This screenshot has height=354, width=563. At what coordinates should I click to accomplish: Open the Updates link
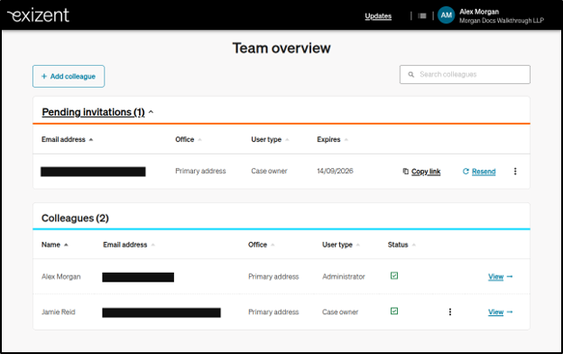point(378,16)
